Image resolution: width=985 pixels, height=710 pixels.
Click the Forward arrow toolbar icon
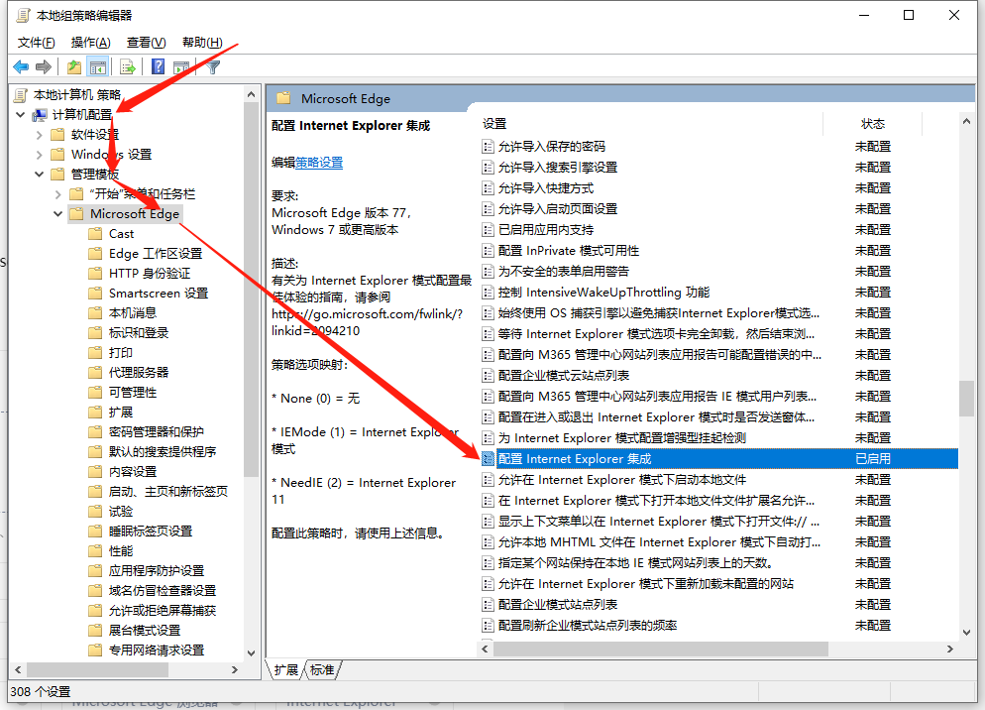click(44, 66)
